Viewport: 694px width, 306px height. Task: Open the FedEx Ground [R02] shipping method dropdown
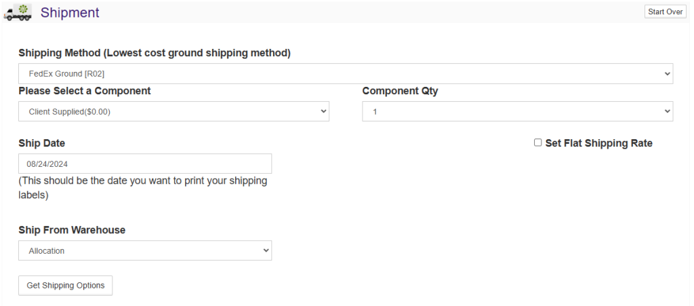(339, 73)
